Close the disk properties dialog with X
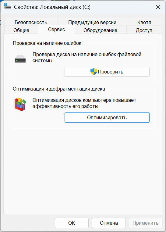 [158, 7]
